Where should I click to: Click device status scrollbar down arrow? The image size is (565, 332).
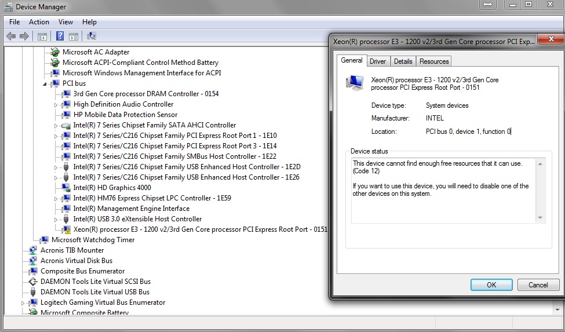coord(540,217)
